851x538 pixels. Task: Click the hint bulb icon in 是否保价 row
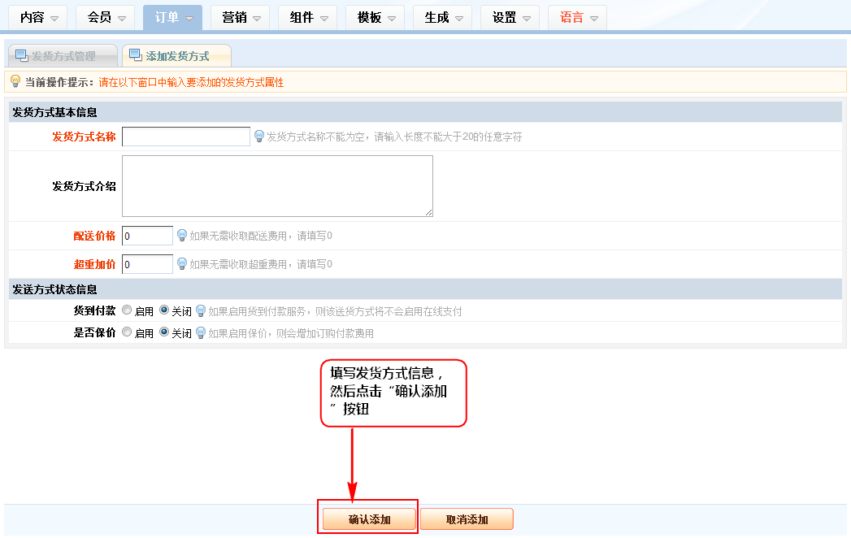[x=201, y=332]
